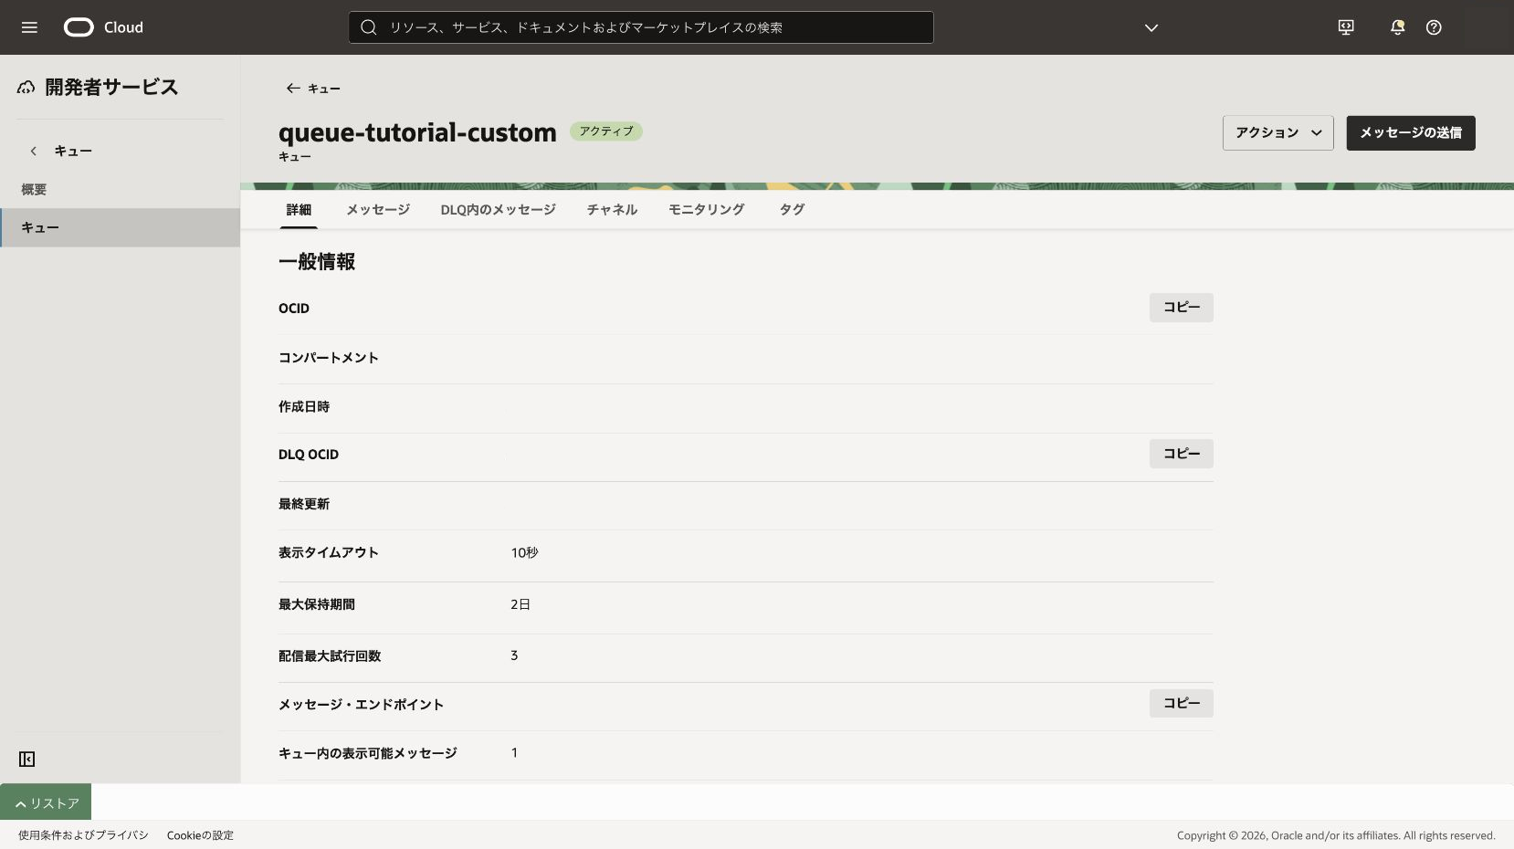Collapse the sidebar with the panel icon
Viewport: 1514px width, 849px height.
27,760
